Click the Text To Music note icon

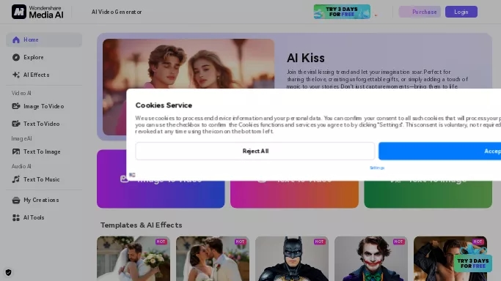(x=16, y=179)
